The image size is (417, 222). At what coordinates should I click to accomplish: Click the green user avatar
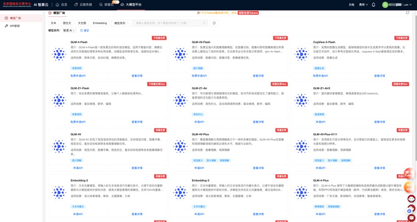click(x=385, y=5)
